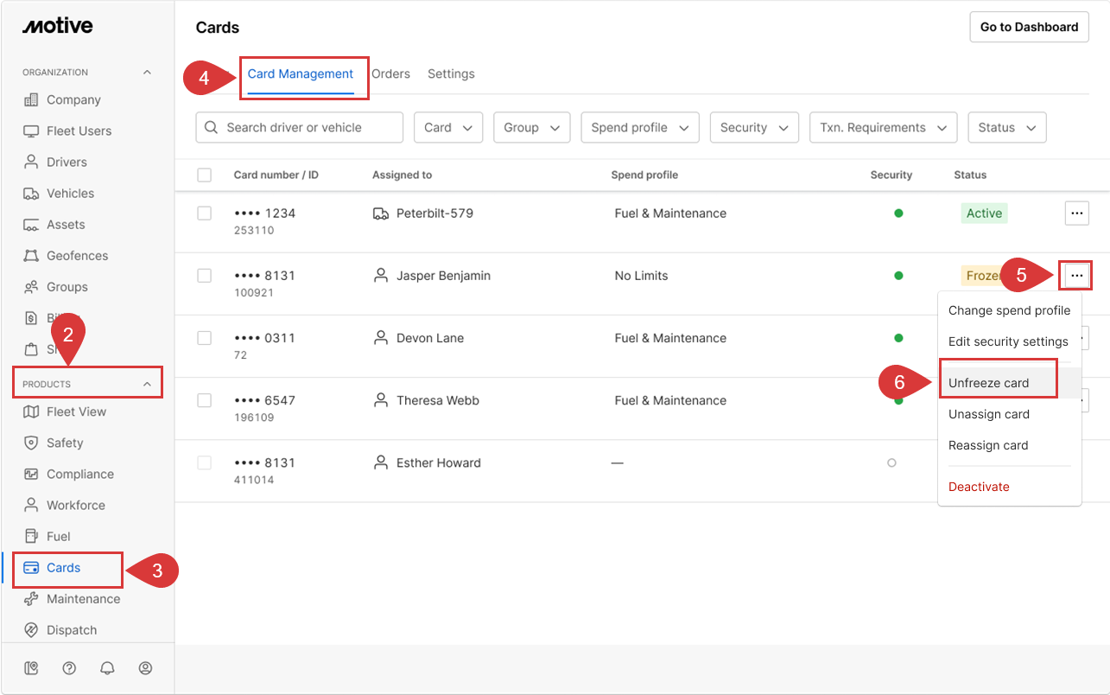Click card ID 253110
This screenshot has height=695, width=1110.
[x=254, y=231]
